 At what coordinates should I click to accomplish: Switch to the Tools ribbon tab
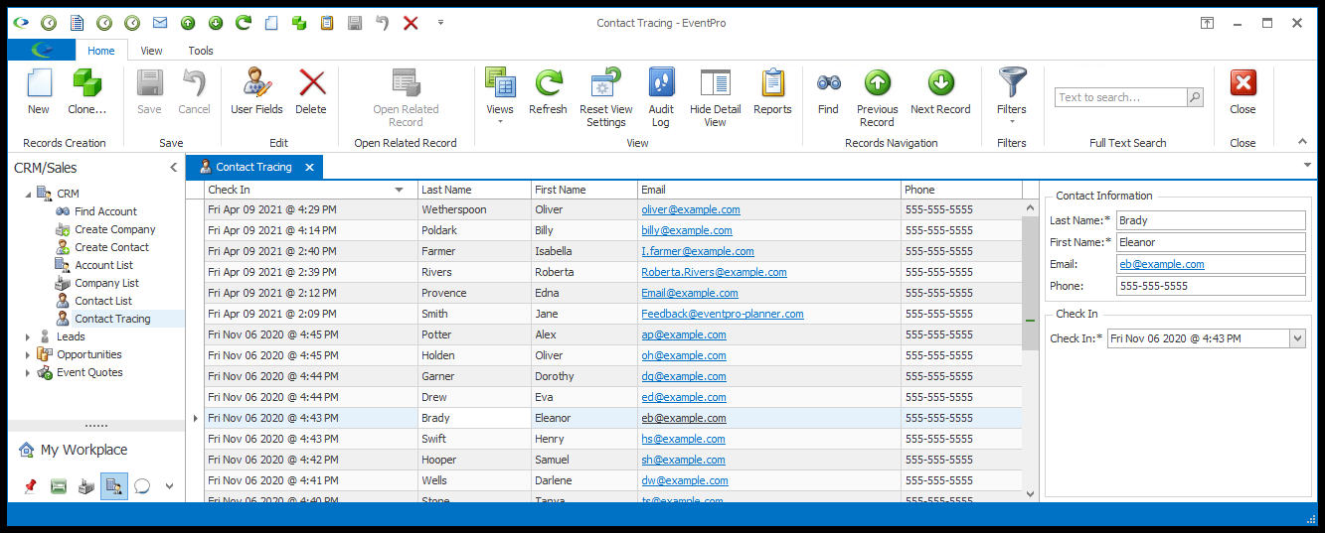coord(201,51)
